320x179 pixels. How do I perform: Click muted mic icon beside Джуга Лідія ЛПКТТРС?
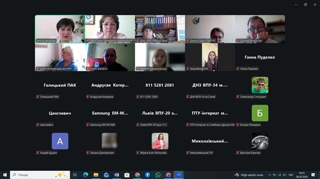coord(188,41)
